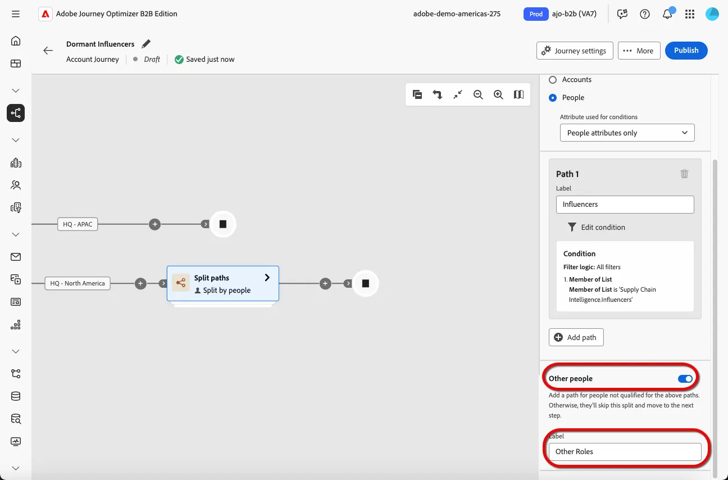Viewport: 728px width, 480px height.
Task: Select the People radio button
Action: 553,98
